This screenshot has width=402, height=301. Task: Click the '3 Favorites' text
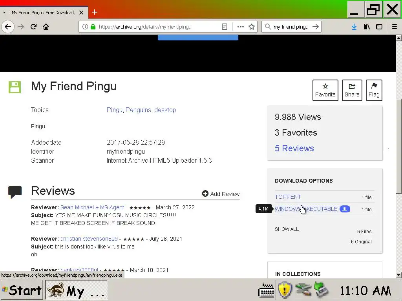click(x=296, y=132)
